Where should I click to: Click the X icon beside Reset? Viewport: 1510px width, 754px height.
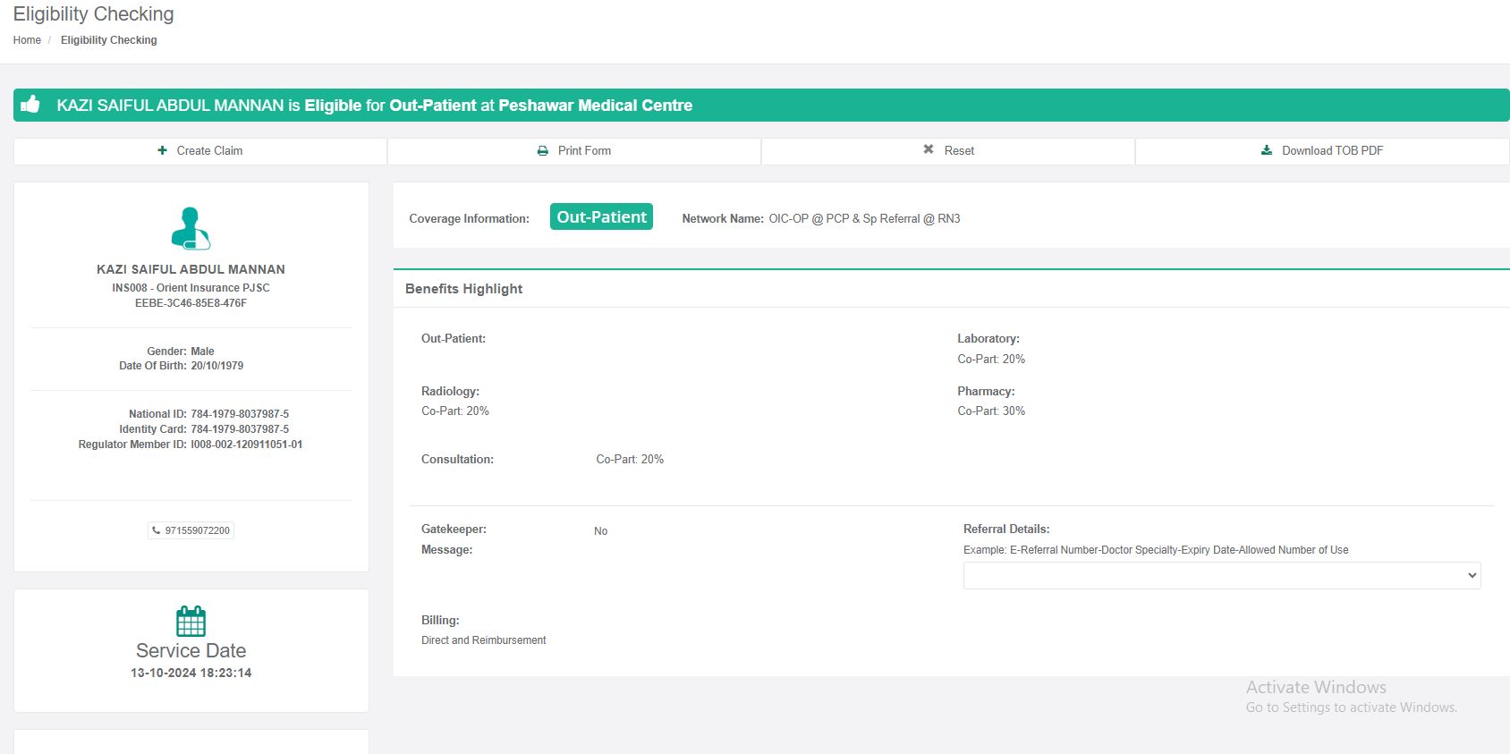929,149
